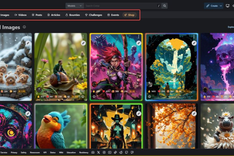Go to the Challenges tab

tap(94, 15)
